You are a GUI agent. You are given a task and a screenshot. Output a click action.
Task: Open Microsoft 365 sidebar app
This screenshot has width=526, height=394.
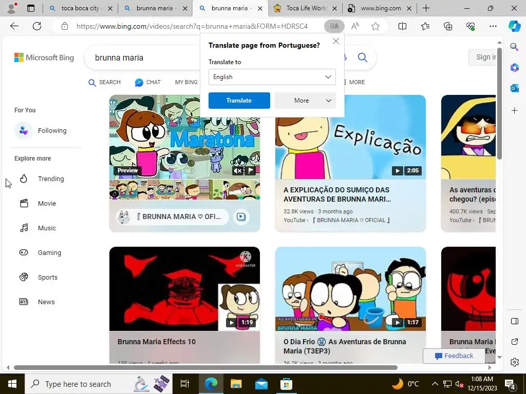click(x=514, y=68)
